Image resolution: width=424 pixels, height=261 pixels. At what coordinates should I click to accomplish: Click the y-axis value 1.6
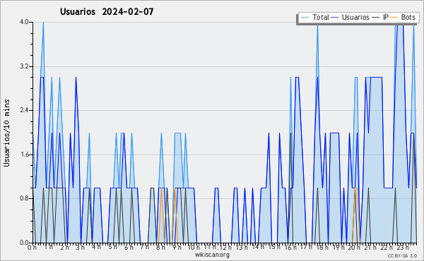(x=24, y=154)
